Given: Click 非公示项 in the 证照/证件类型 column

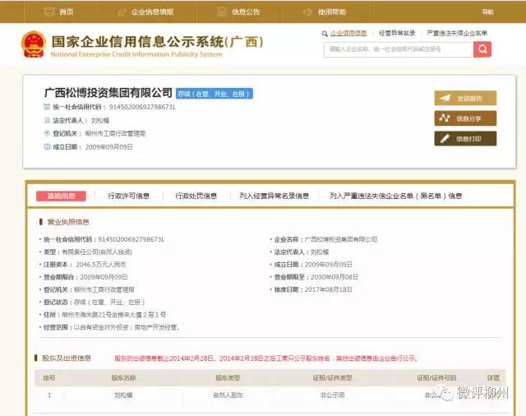Looking at the screenshot, I should (332, 395).
